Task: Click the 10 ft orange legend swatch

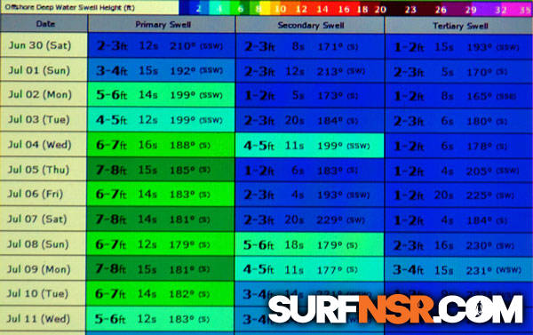Action: 281,8
